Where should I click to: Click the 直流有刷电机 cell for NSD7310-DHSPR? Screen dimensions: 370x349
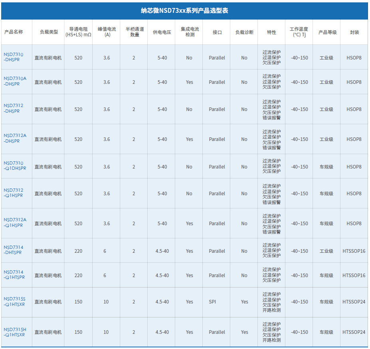tap(48, 58)
